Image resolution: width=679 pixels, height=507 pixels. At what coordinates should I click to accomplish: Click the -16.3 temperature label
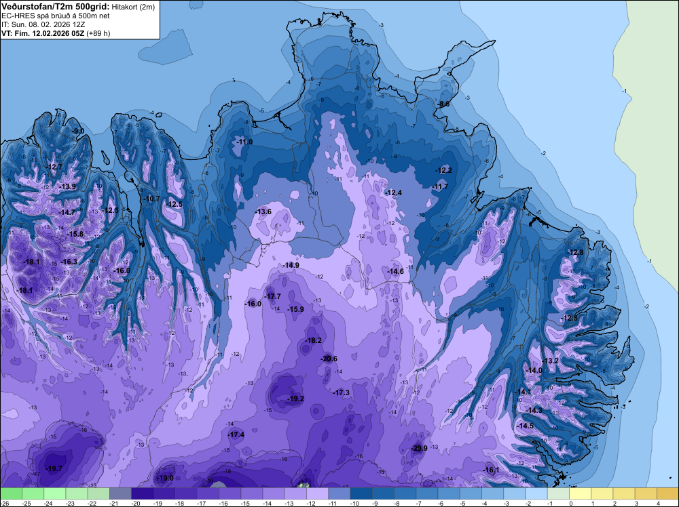[69, 262]
